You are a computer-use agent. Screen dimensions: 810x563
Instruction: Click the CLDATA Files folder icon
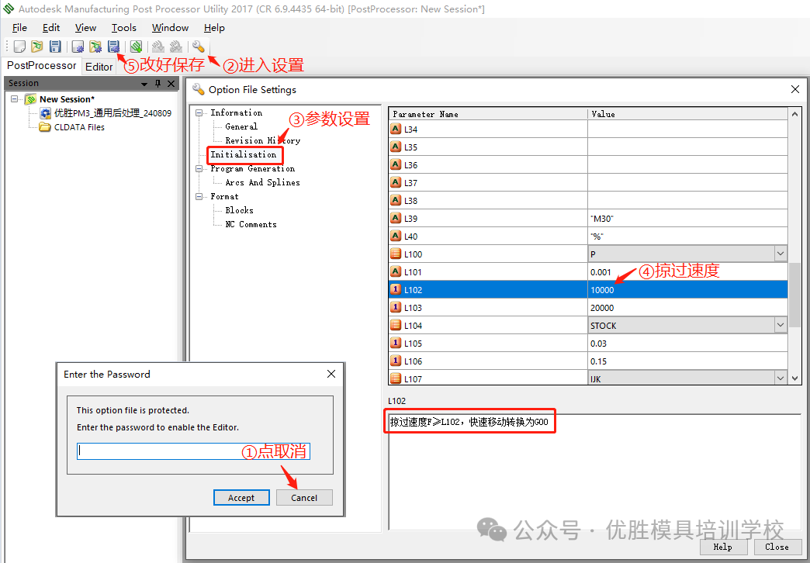click(46, 127)
